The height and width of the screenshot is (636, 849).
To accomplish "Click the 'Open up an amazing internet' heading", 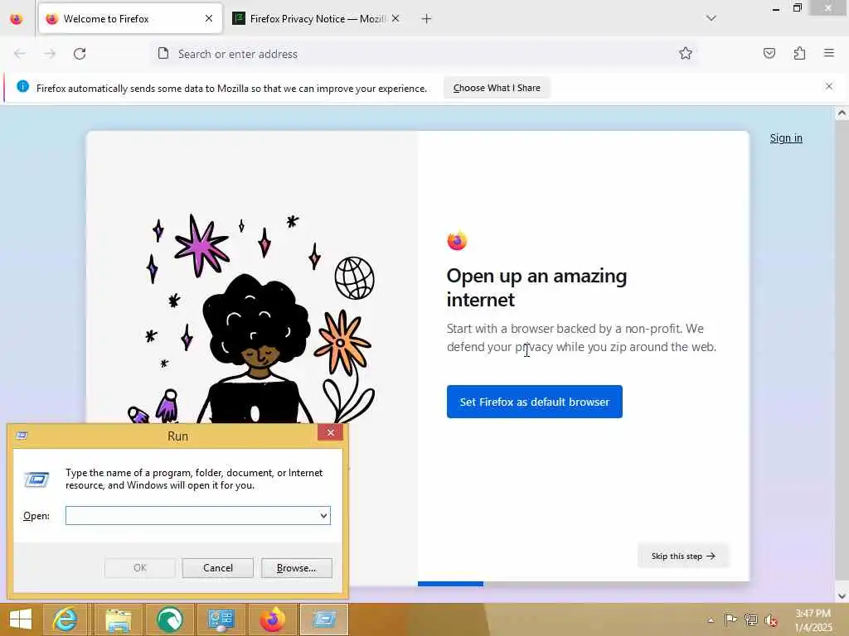I will pyautogui.click(x=536, y=287).
